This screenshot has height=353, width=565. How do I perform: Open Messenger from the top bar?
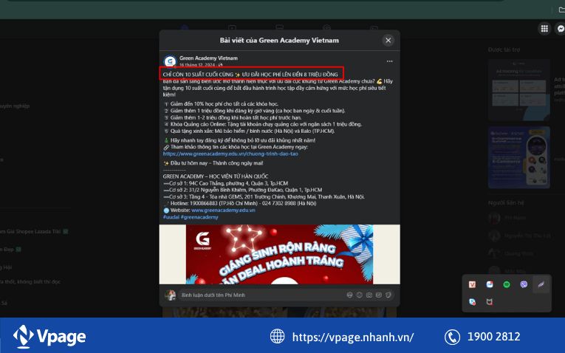561,29
